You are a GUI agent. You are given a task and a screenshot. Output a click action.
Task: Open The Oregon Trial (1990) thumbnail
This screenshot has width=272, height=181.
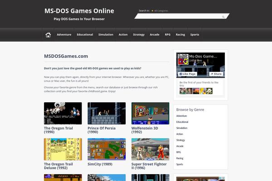click(x=63, y=113)
